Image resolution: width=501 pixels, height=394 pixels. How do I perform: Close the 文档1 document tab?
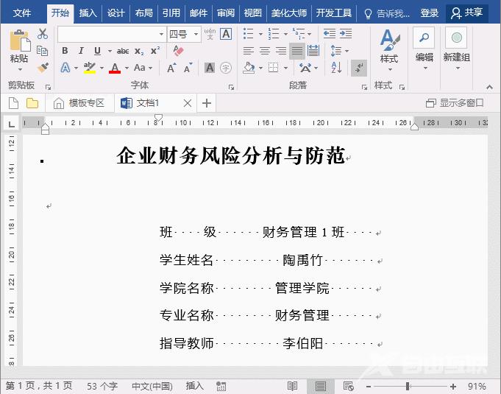[188, 103]
